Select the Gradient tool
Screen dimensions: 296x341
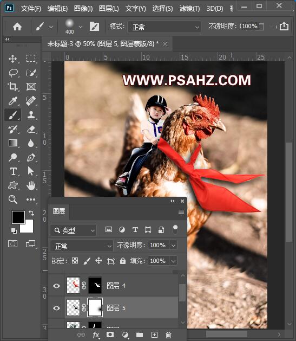13,143
